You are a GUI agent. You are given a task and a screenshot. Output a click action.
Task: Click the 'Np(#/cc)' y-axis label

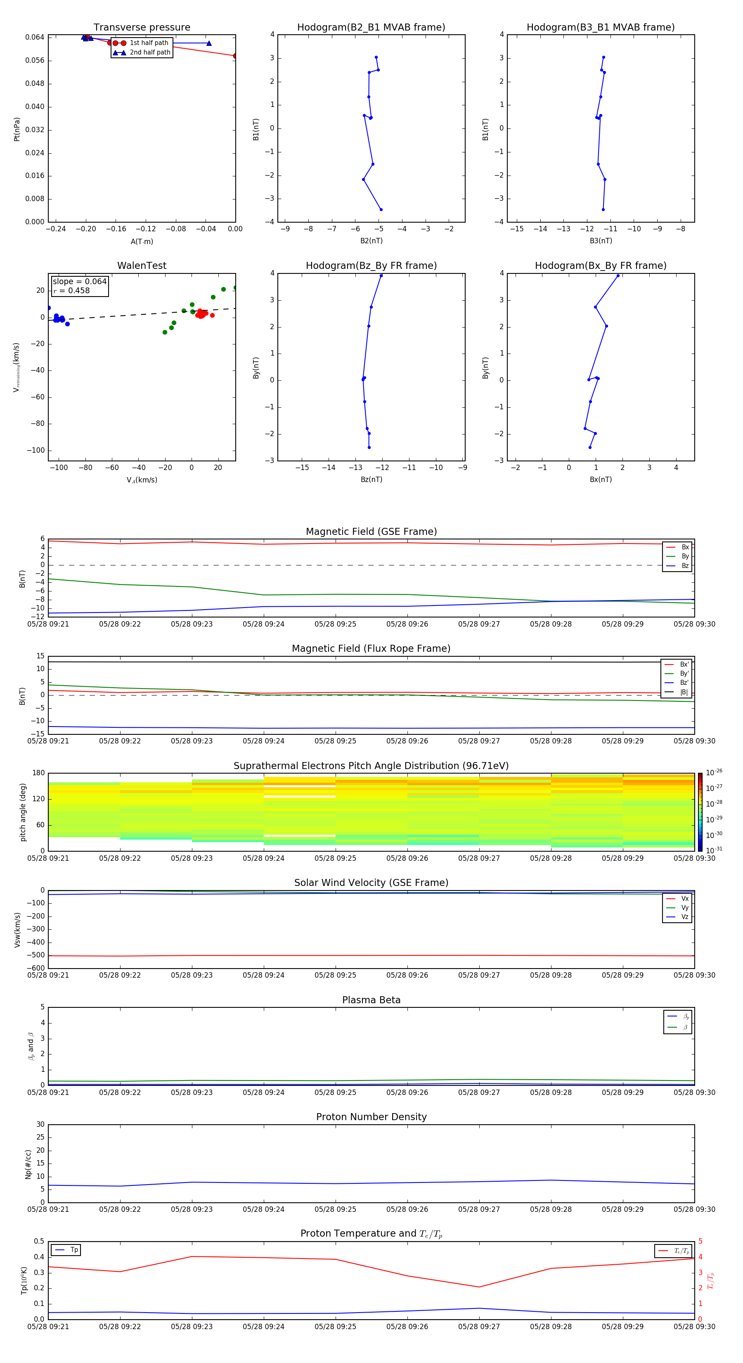tap(28, 1164)
